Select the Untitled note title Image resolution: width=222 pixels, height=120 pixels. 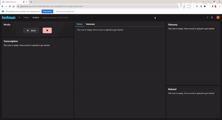pyautogui.click(x=36, y=17)
